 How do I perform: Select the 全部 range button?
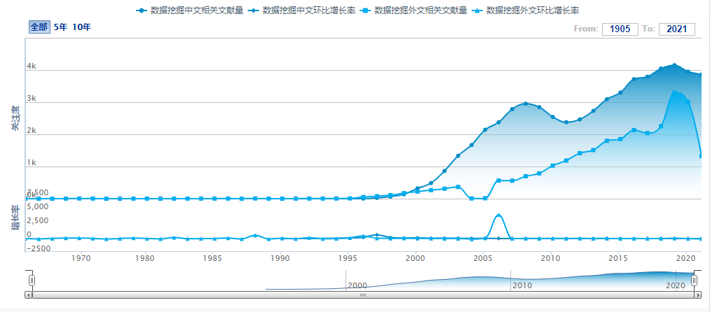click(x=39, y=27)
